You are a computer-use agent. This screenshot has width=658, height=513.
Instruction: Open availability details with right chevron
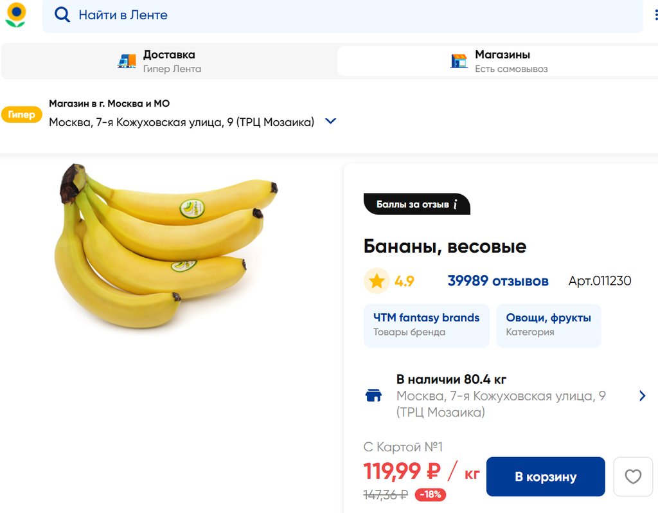[x=642, y=395]
